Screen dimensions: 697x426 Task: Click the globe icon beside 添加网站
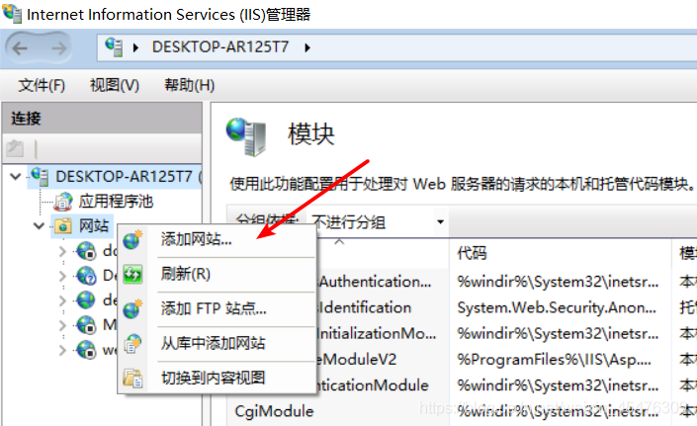coord(132,240)
